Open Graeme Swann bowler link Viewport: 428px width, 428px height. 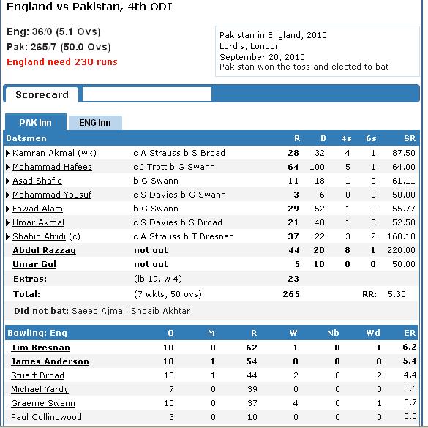(43, 403)
